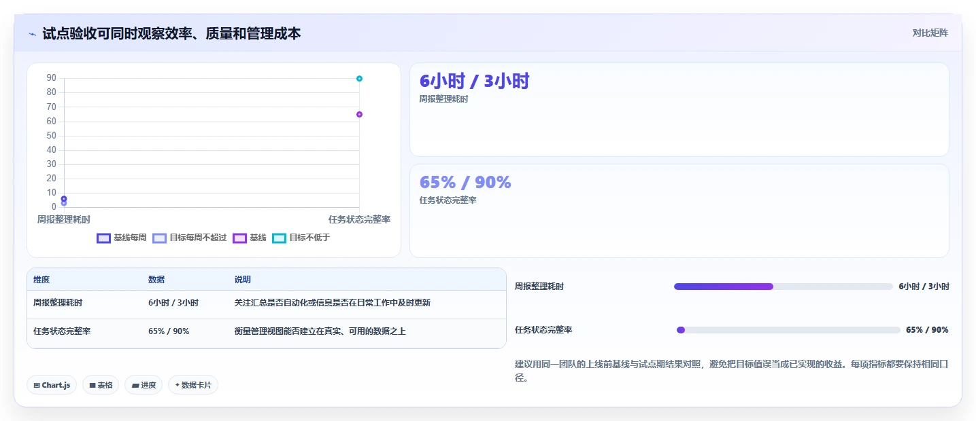Click the description starting 关注汇总是否自动化
Image resolution: width=976 pixels, height=421 pixels.
point(333,303)
